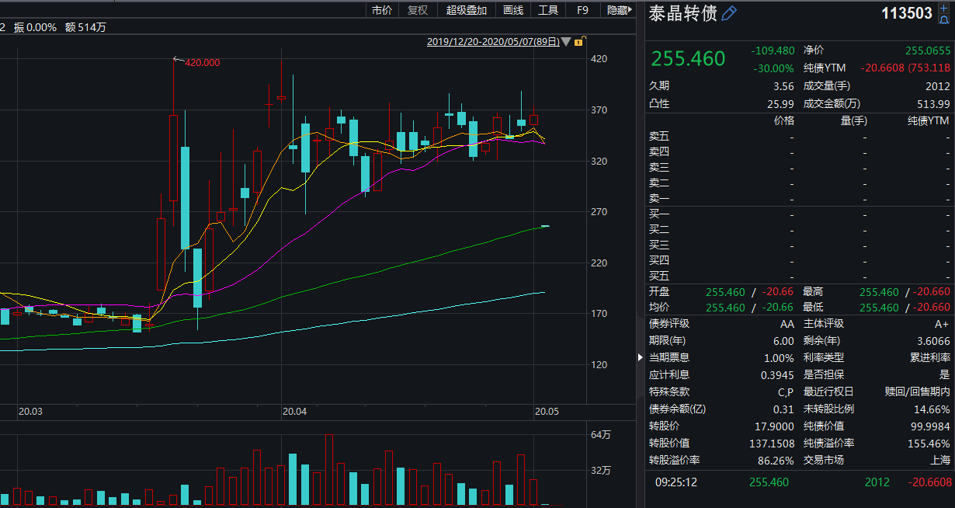The width and height of the screenshot is (955, 508).
Task: Click the bond code 113503
Action: pos(907,13)
